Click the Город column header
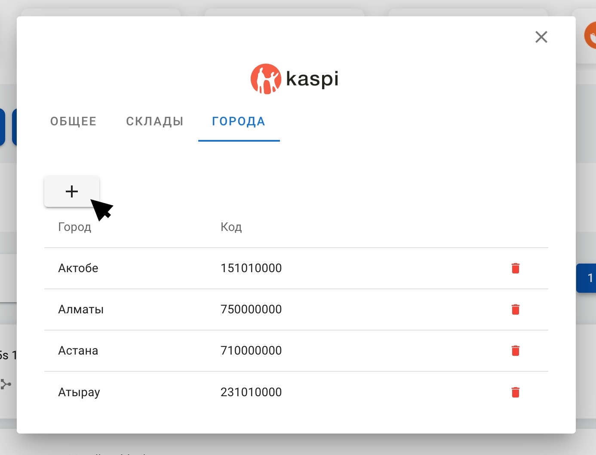This screenshot has width=596, height=455. pos(75,227)
